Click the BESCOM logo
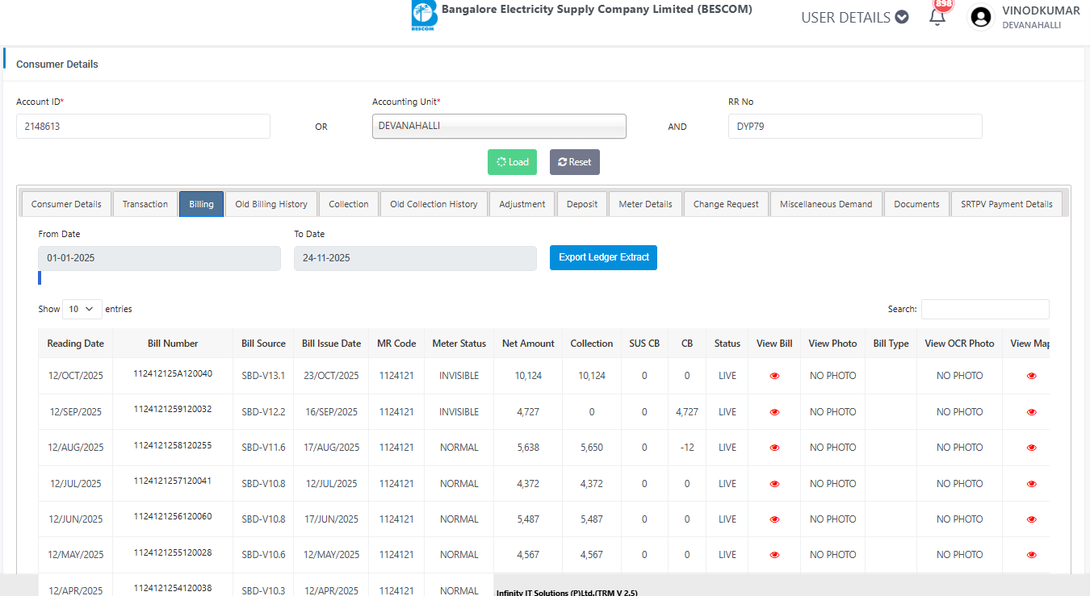This screenshot has width=1090, height=596. click(423, 16)
